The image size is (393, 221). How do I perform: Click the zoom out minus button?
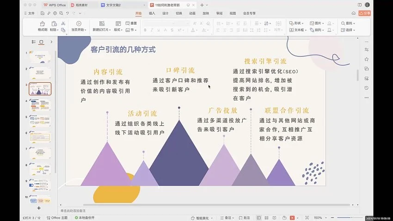pyautogui.click(x=332, y=218)
